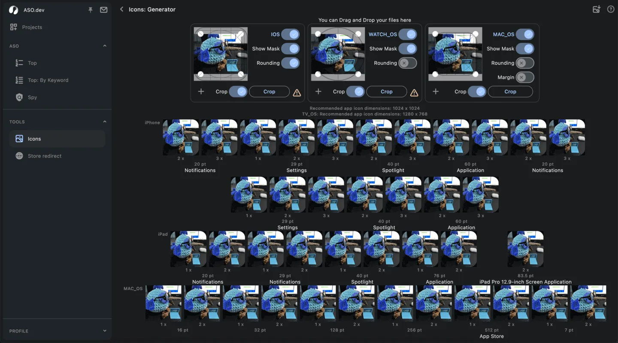This screenshot has width=618, height=343.
Task: Click the add image icon top right
Action: (x=596, y=9)
